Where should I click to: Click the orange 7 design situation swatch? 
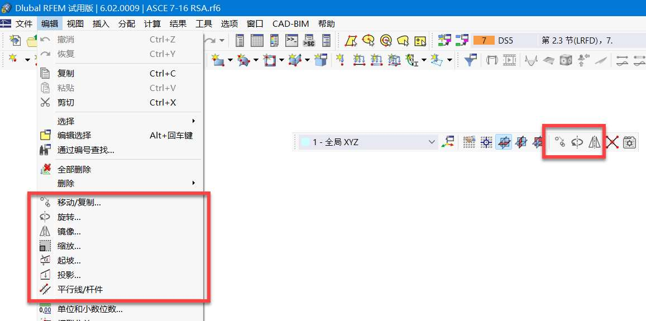(484, 40)
